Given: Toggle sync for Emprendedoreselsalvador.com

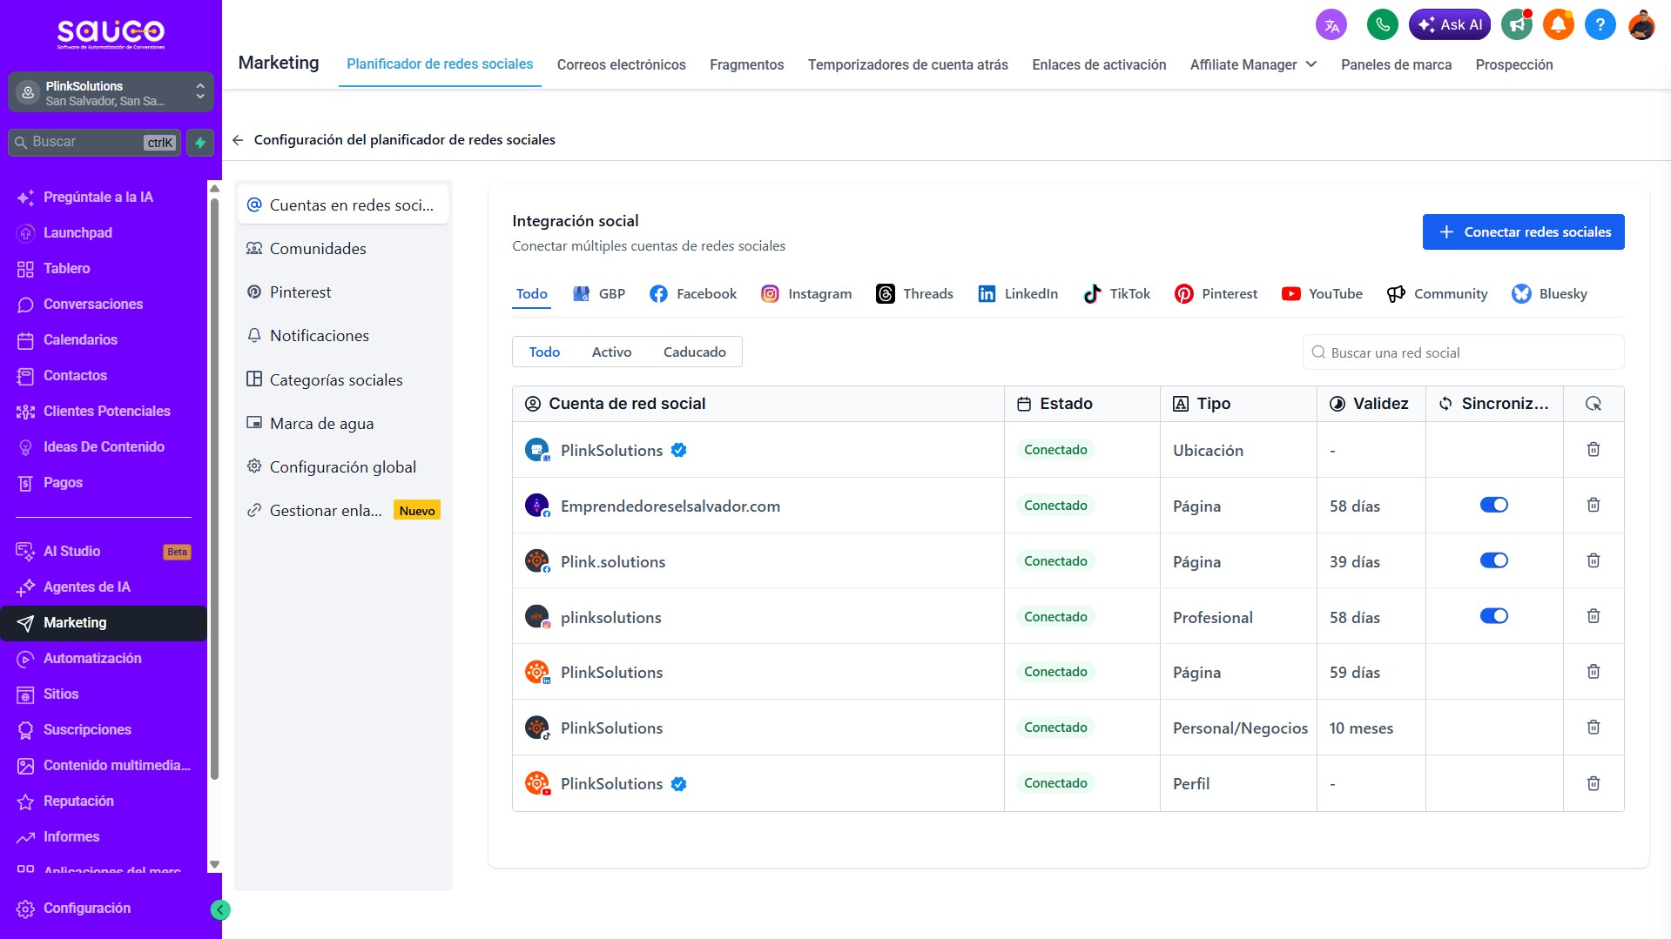Looking at the screenshot, I should point(1494,506).
